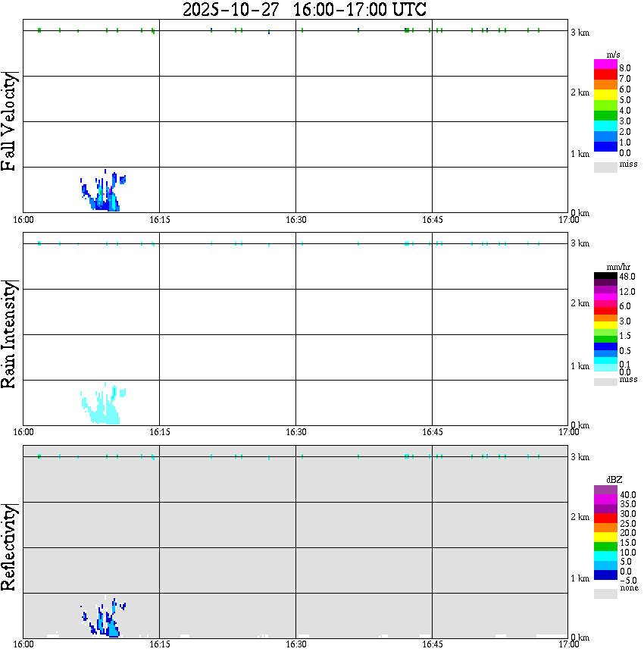Click the chart title '2025-10-27 16:00-17:00 UTC'
Viewport: 644px width, 658px height.
coord(304,9)
